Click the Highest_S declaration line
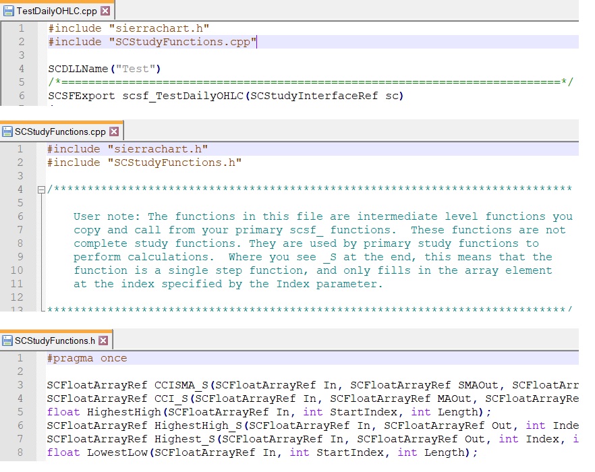595x472 pixels. point(313,440)
